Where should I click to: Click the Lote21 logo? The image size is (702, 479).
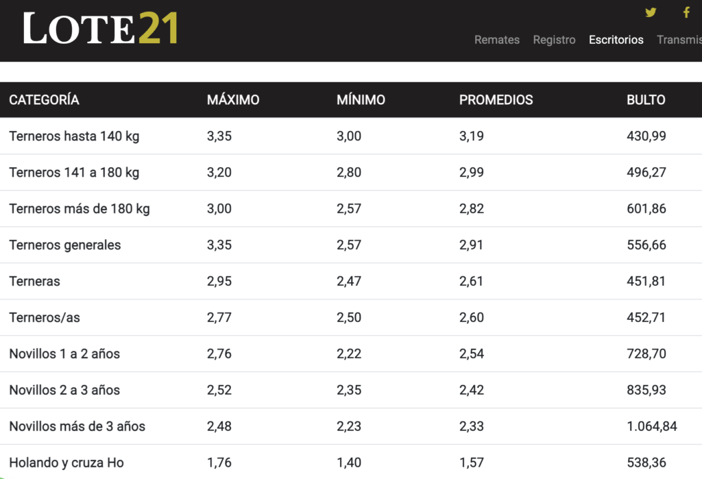101,29
